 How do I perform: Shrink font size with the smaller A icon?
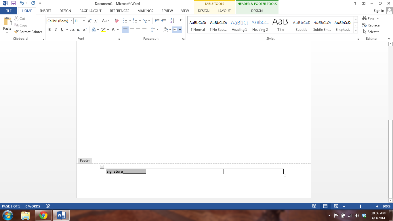(x=96, y=21)
